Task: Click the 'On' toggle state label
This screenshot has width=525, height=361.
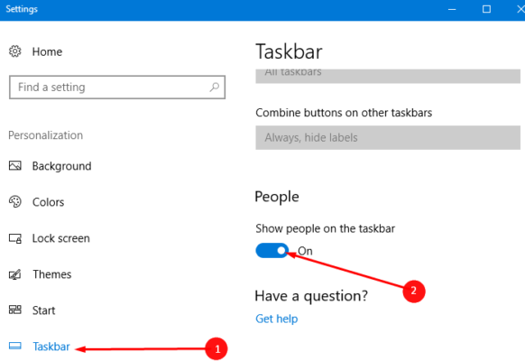Action: [x=305, y=251]
